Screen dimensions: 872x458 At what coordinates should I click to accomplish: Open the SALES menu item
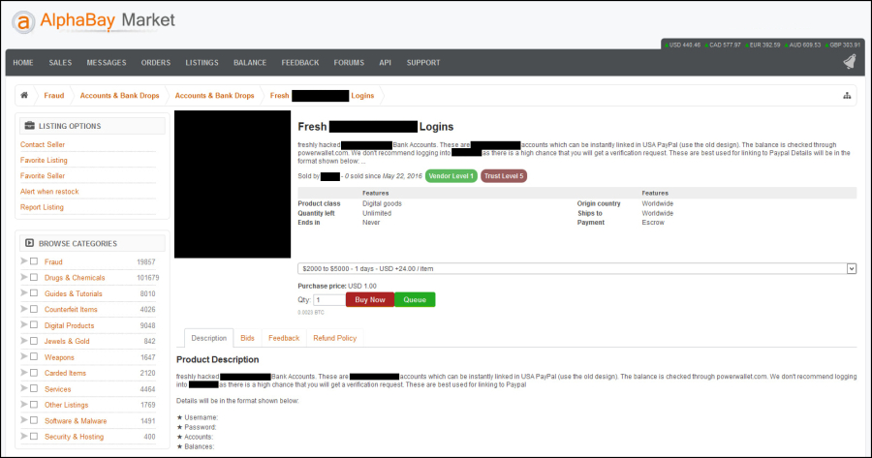(60, 63)
